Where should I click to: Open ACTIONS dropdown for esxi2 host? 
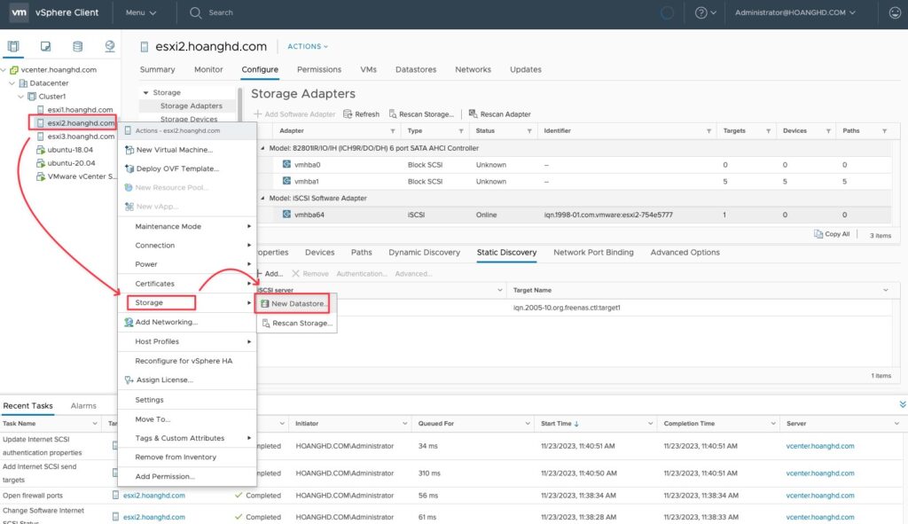click(308, 46)
